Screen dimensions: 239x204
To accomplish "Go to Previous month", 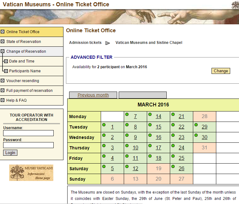I will coord(93,95).
